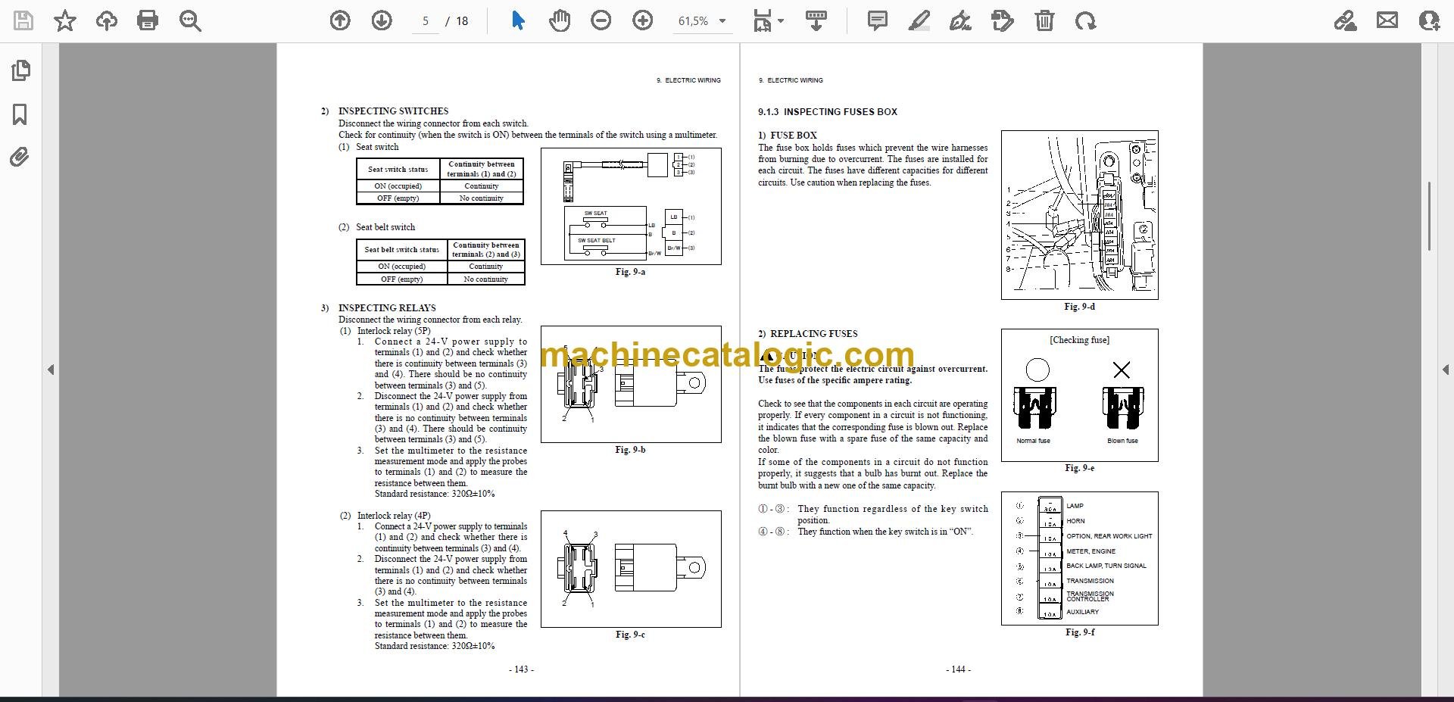Delete with the trash icon

click(x=1044, y=20)
